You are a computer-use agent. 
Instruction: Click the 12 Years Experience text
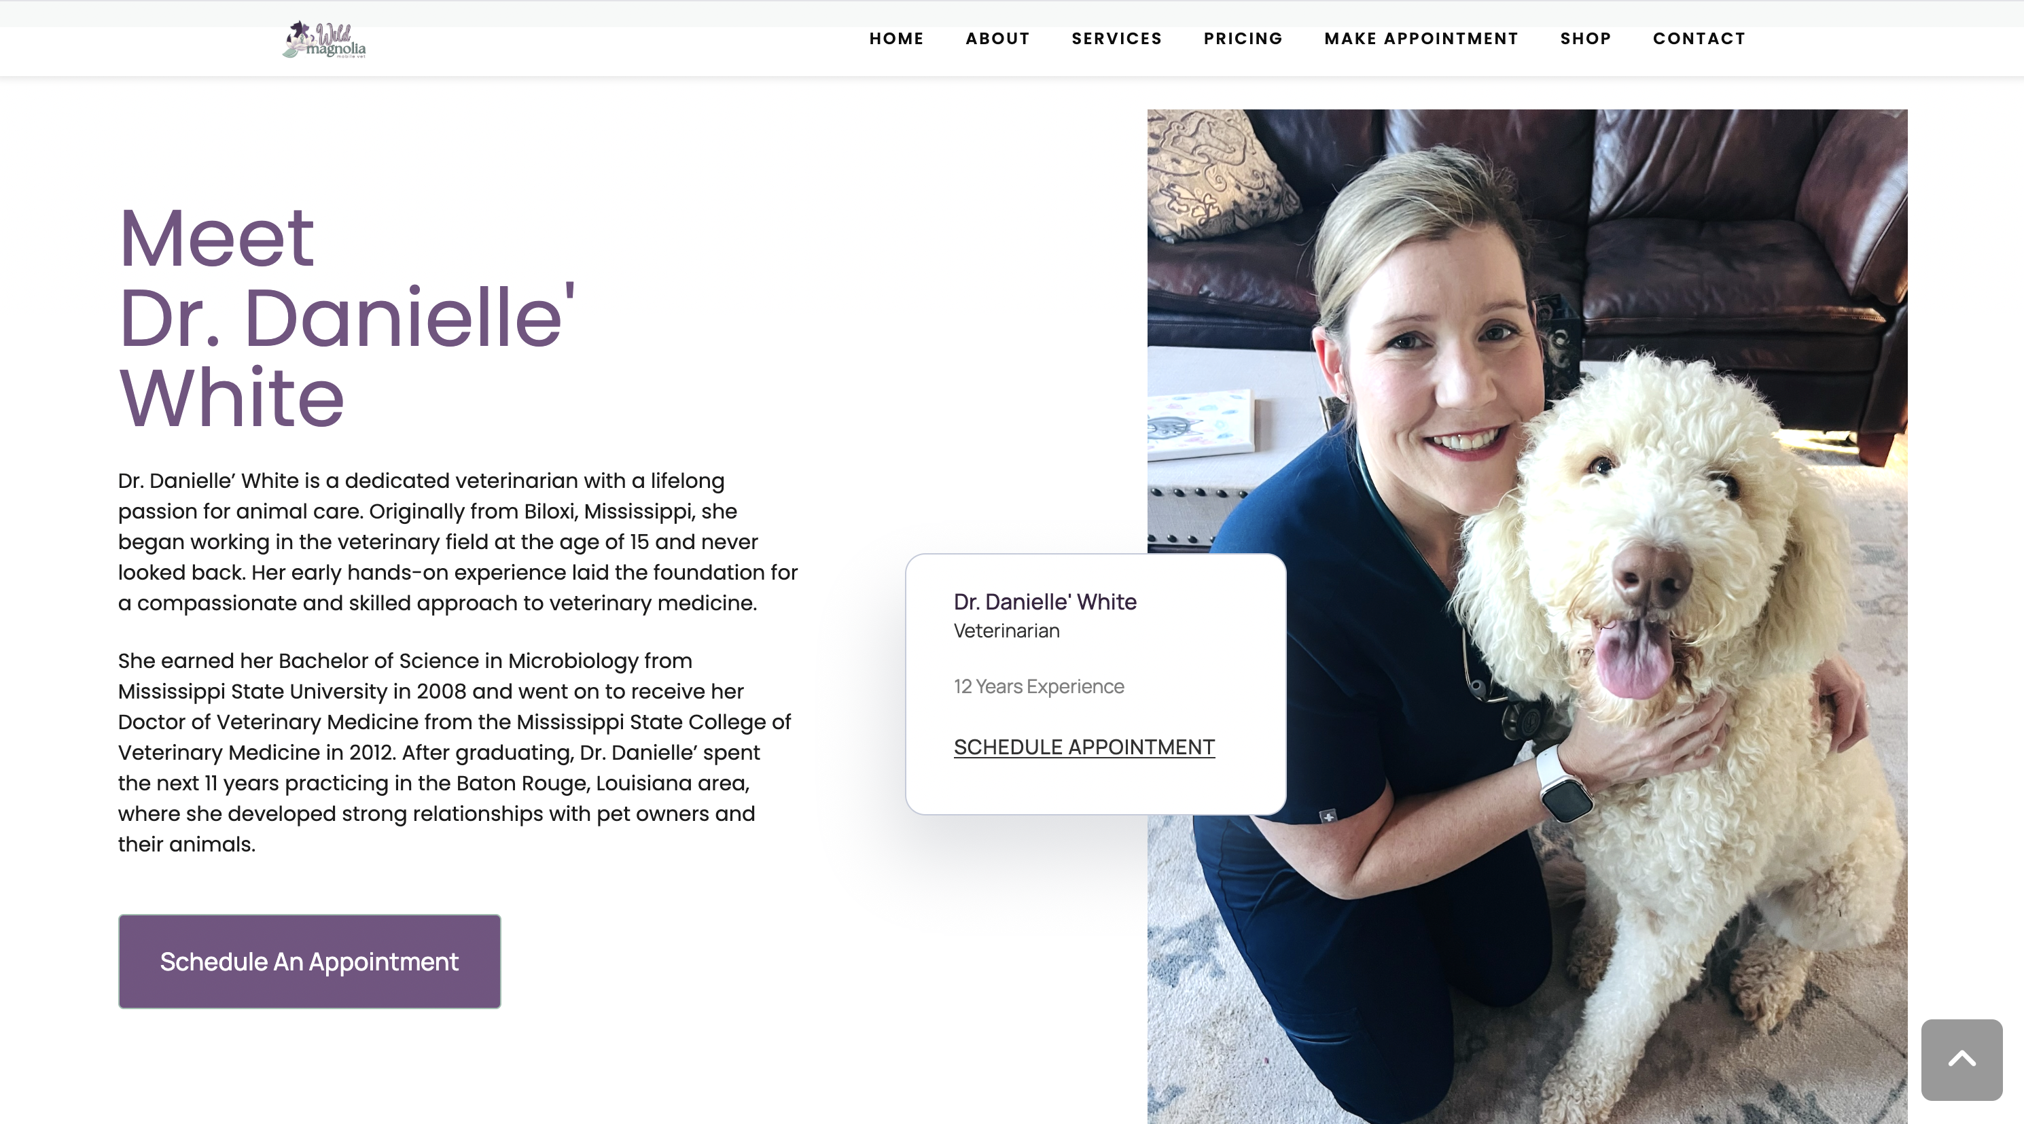[1039, 686]
